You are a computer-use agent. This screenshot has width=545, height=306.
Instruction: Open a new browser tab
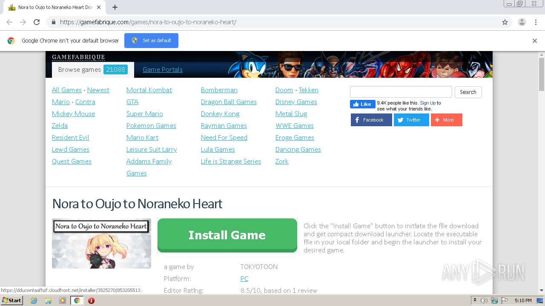point(115,7)
